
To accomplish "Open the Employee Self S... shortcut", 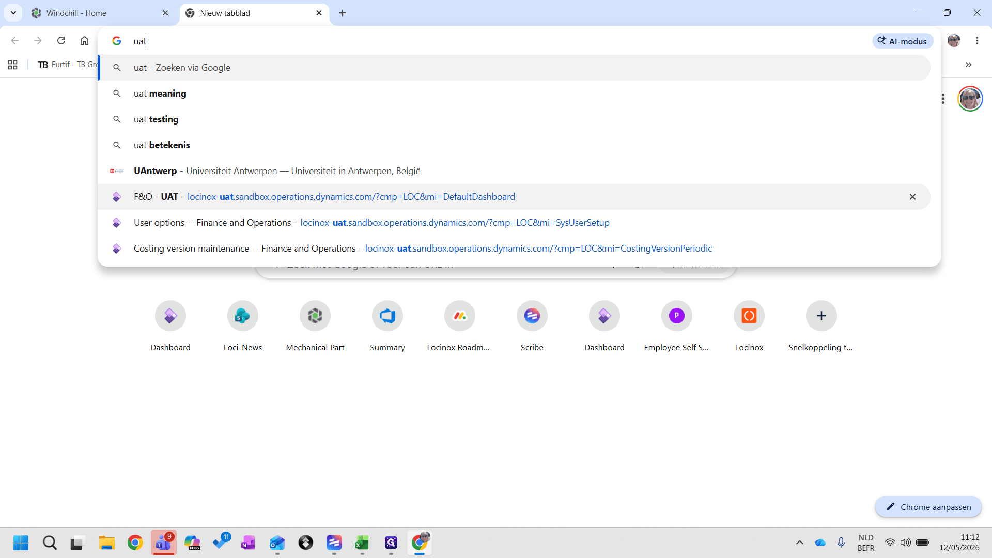I will click(677, 327).
